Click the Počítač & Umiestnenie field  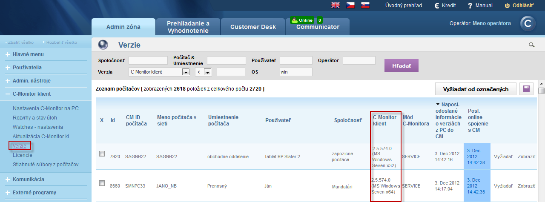point(227,60)
